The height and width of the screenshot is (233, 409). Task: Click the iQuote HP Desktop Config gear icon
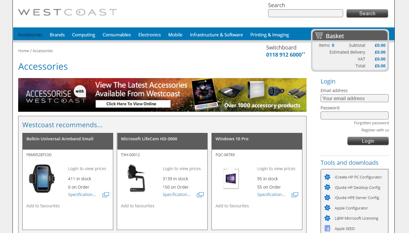(327, 187)
